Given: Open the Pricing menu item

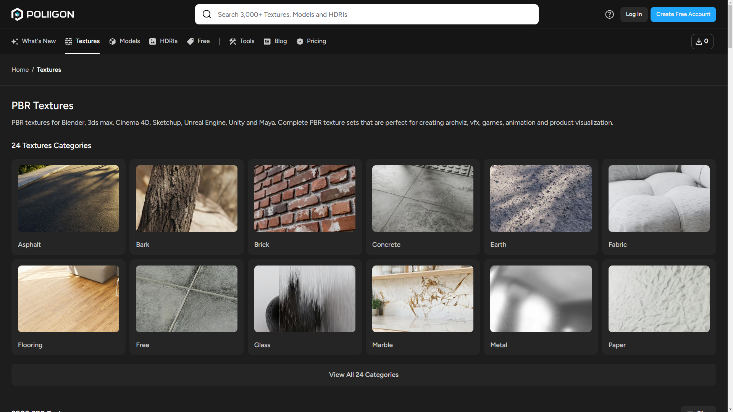Looking at the screenshot, I should (x=312, y=41).
